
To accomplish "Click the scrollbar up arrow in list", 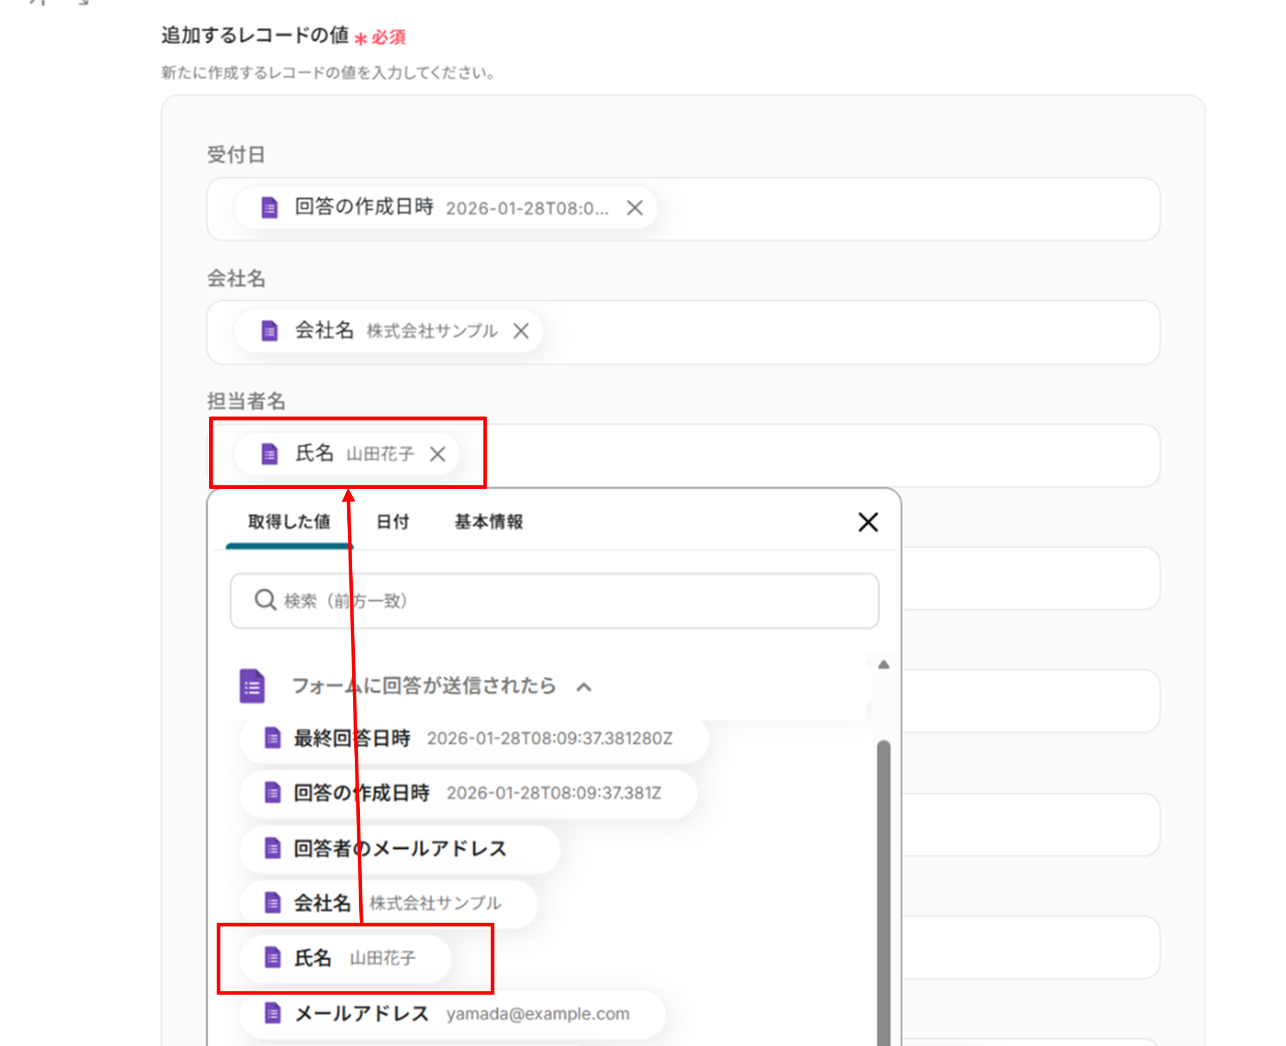I will tap(883, 665).
